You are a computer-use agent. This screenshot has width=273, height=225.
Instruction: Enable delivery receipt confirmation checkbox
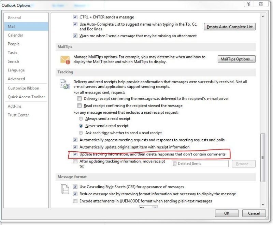coord(79,98)
